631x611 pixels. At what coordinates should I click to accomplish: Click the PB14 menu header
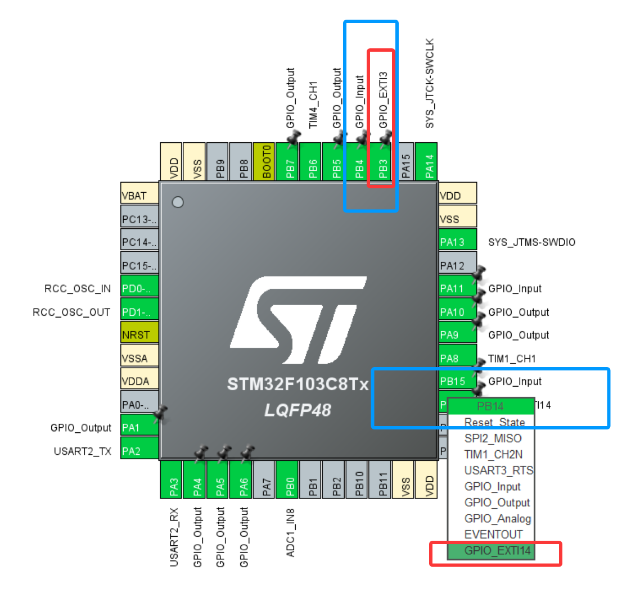pyautogui.click(x=491, y=406)
